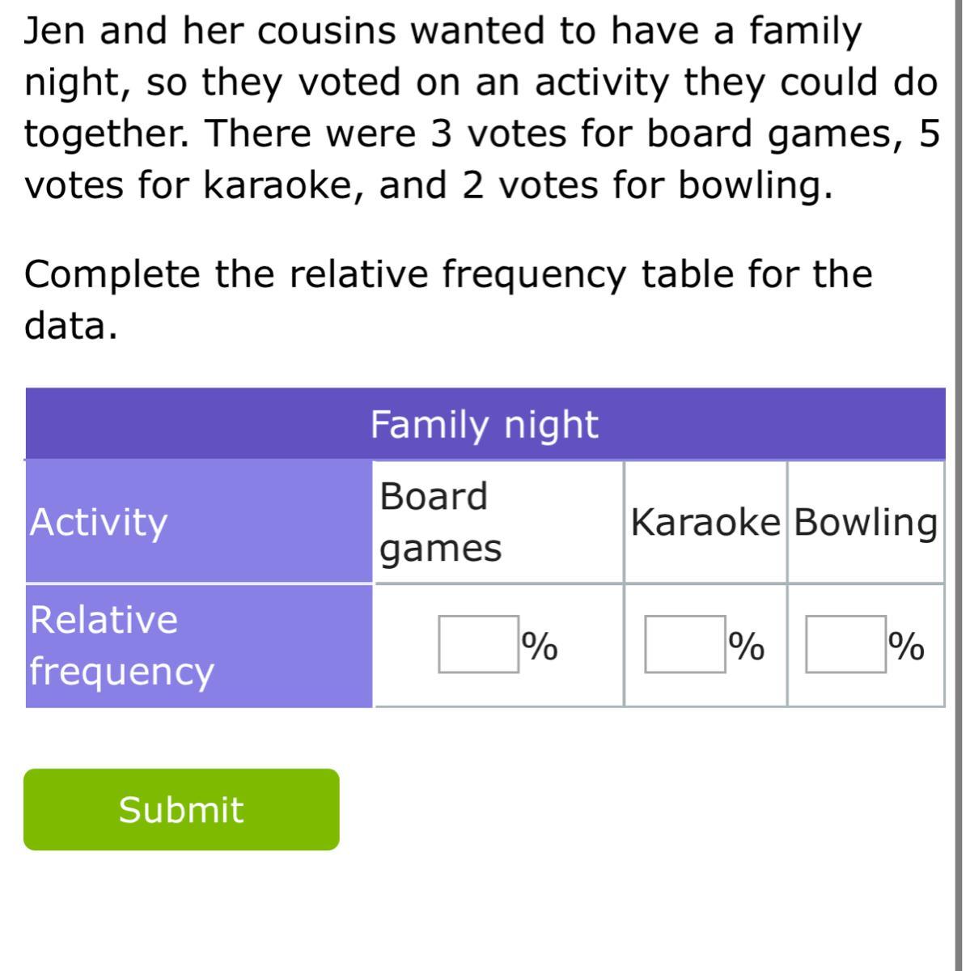Click the Bowling column heading
Viewport: 970px width, 971px height.
coord(865,522)
